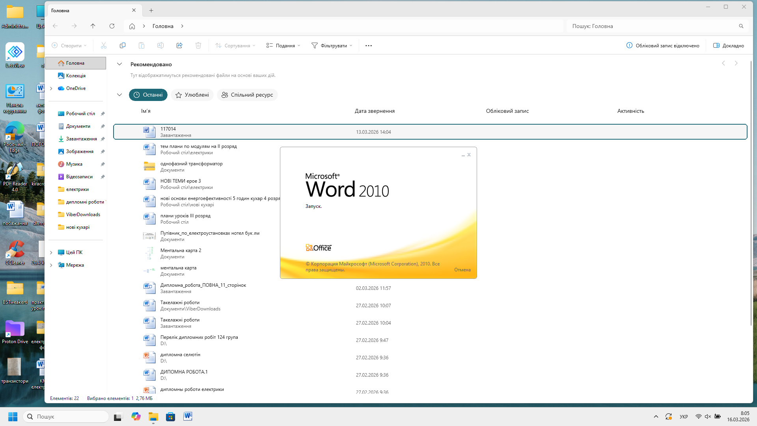This screenshot has height=426, width=757.
Task: Open the Подання view dropdown
Action: [283, 46]
